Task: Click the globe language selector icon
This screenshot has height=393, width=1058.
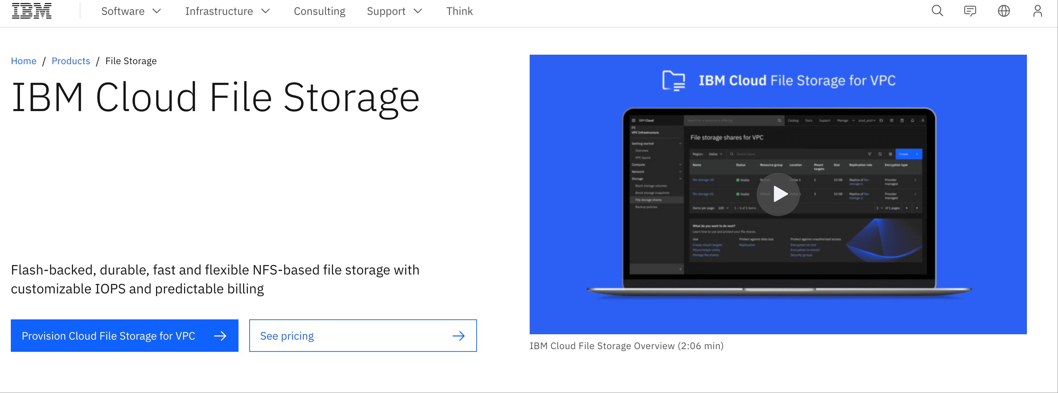Action: [x=1003, y=11]
